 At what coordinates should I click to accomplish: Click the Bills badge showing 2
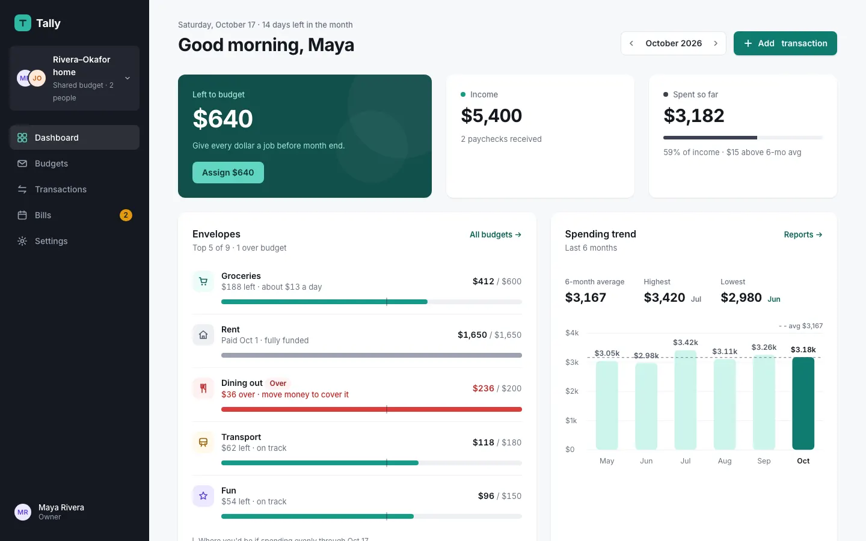[126, 215]
